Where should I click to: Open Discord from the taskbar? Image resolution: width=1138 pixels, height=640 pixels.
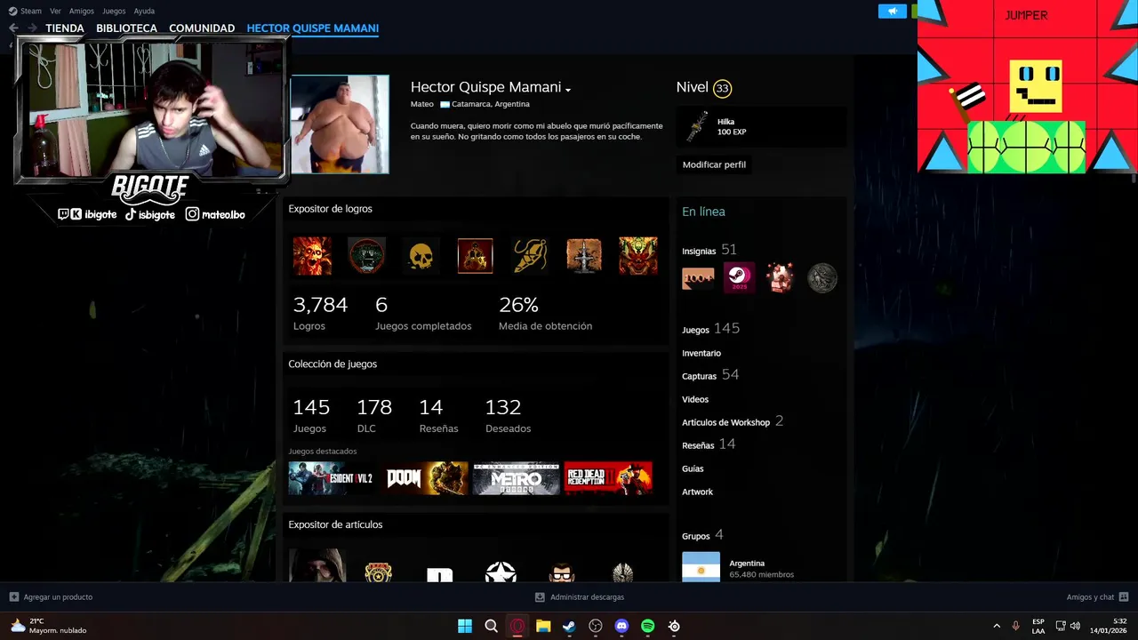pyautogui.click(x=621, y=626)
